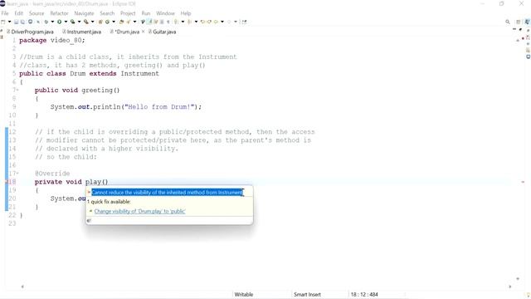Screen dimensions: 531x299
Task: Open the File menu
Action: 5,13
